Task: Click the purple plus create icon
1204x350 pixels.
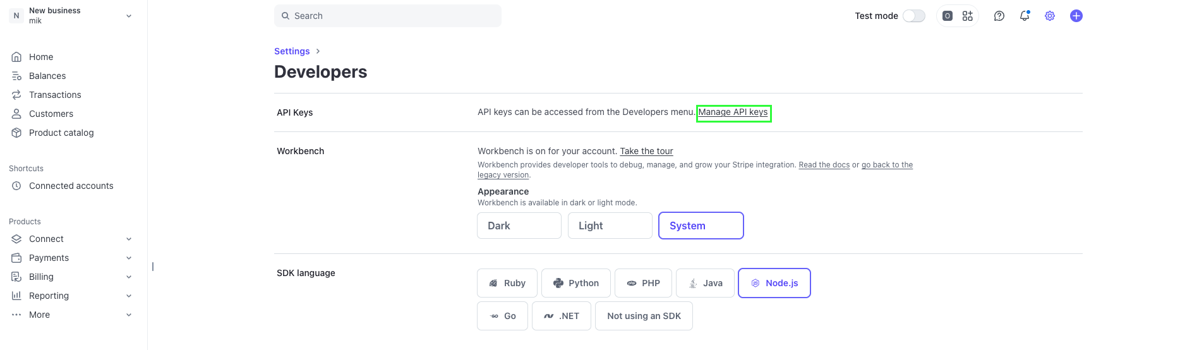Action: coord(1076,16)
